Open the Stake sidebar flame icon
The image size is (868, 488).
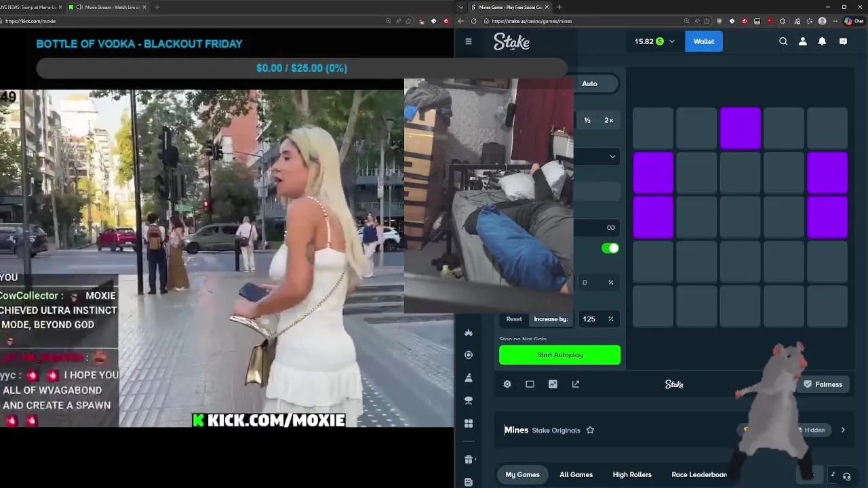click(x=468, y=333)
